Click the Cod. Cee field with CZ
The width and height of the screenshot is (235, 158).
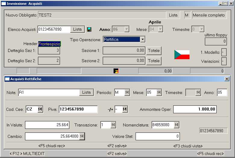32,109
